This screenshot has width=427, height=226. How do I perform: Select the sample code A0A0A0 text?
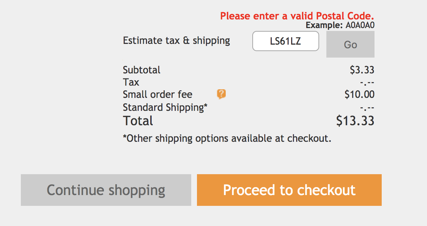(x=360, y=25)
